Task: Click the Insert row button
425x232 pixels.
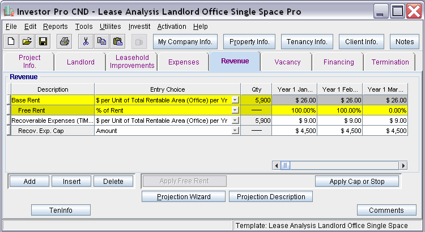Action: [x=71, y=182]
